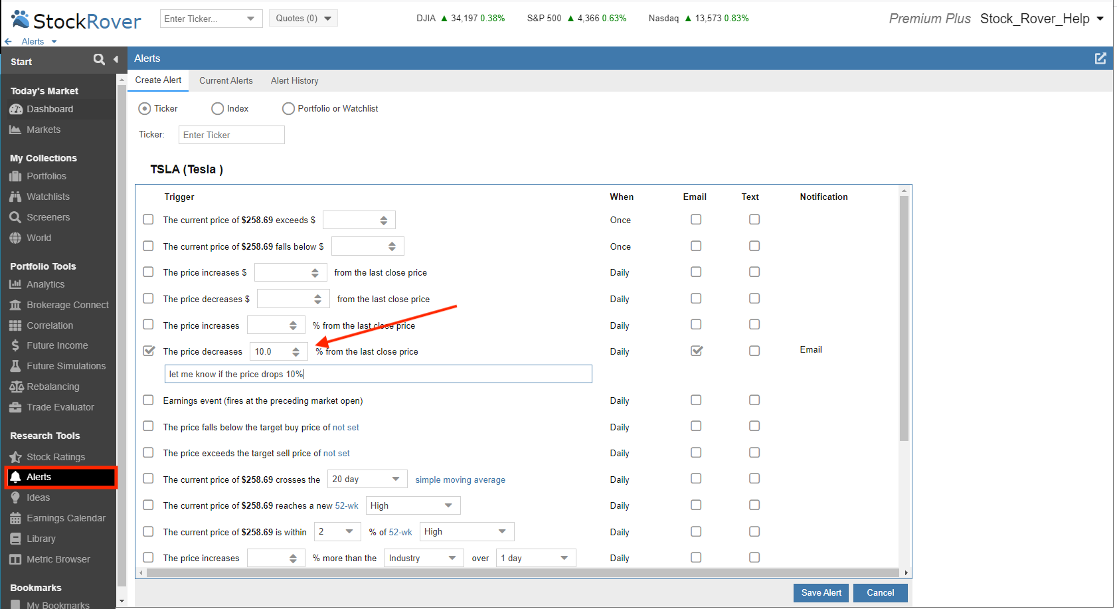The height and width of the screenshot is (609, 1117).
Task: Adjust the 10.0 percent decrease stepper
Action: [x=296, y=351]
